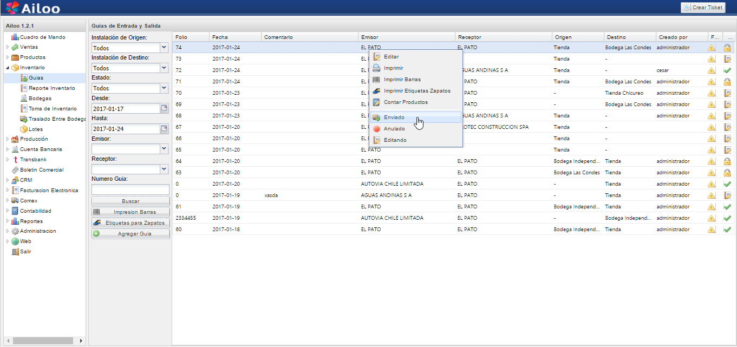Click 'AUTOVIA CHILE LIMITADA' on folio 2334455 row

click(x=392, y=218)
